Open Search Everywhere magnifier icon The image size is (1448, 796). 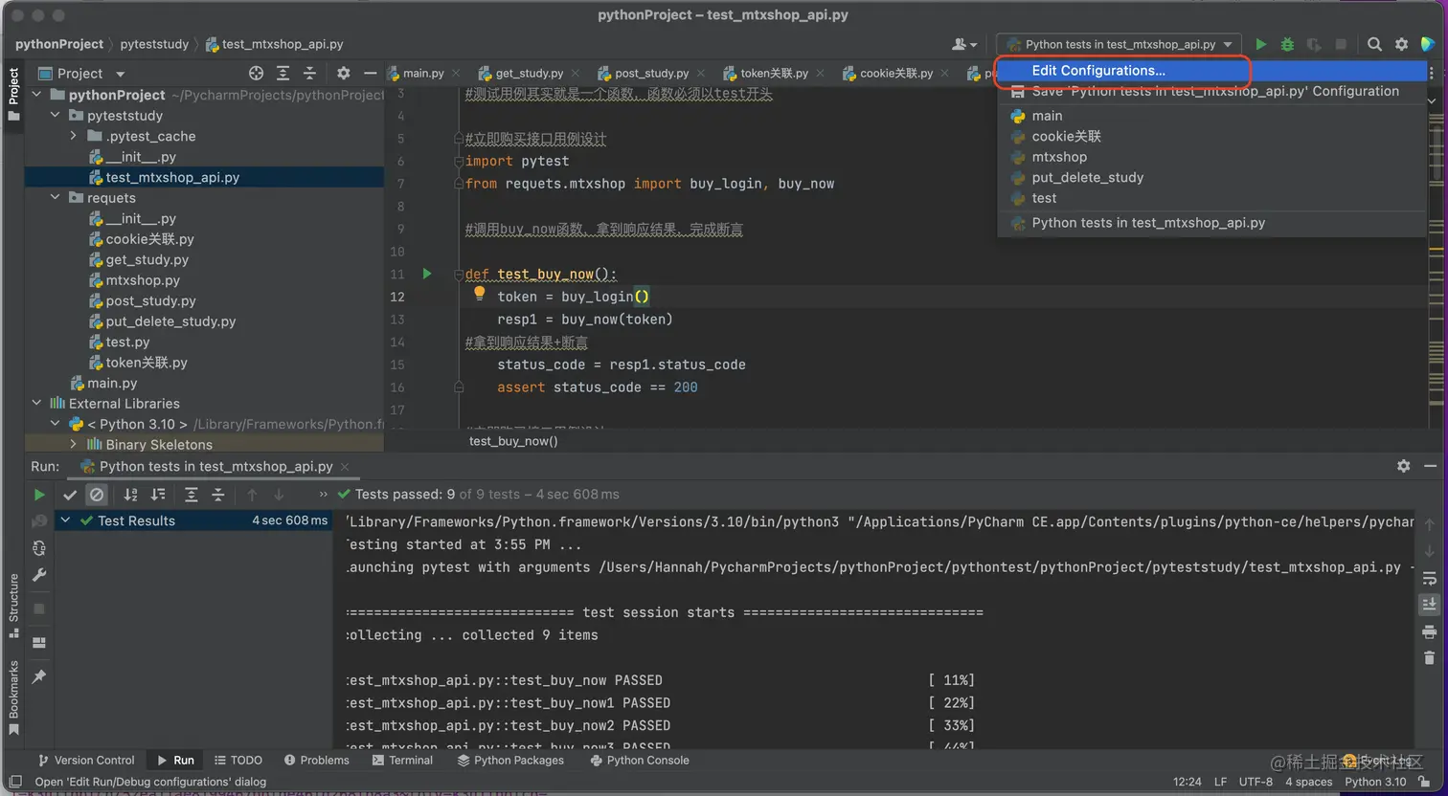click(x=1374, y=44)
